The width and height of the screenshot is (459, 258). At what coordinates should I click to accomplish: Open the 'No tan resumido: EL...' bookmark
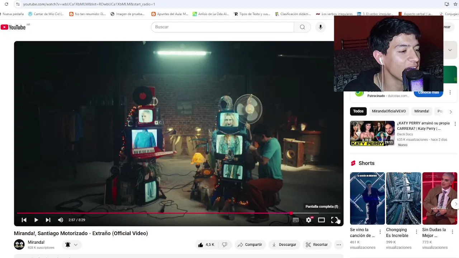(x=87, y=14)
